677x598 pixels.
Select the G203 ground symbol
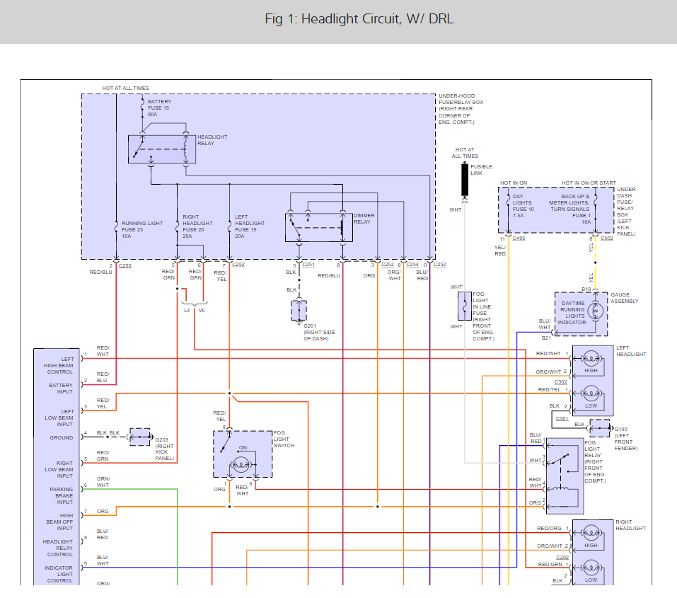140,437
